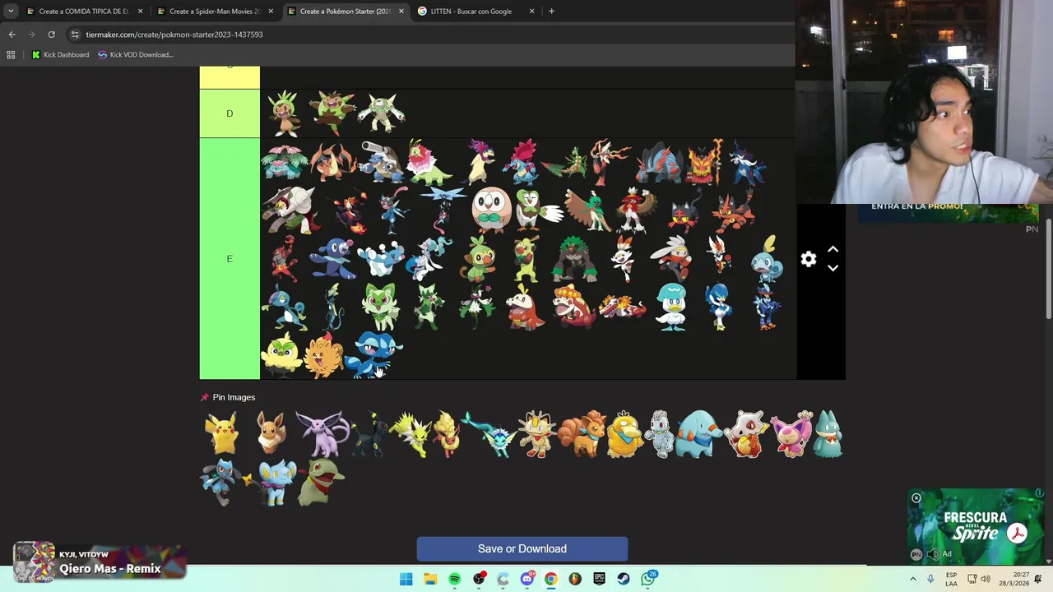
Task: Open the Windows Start menu
Action: click(x=406, y=579)
